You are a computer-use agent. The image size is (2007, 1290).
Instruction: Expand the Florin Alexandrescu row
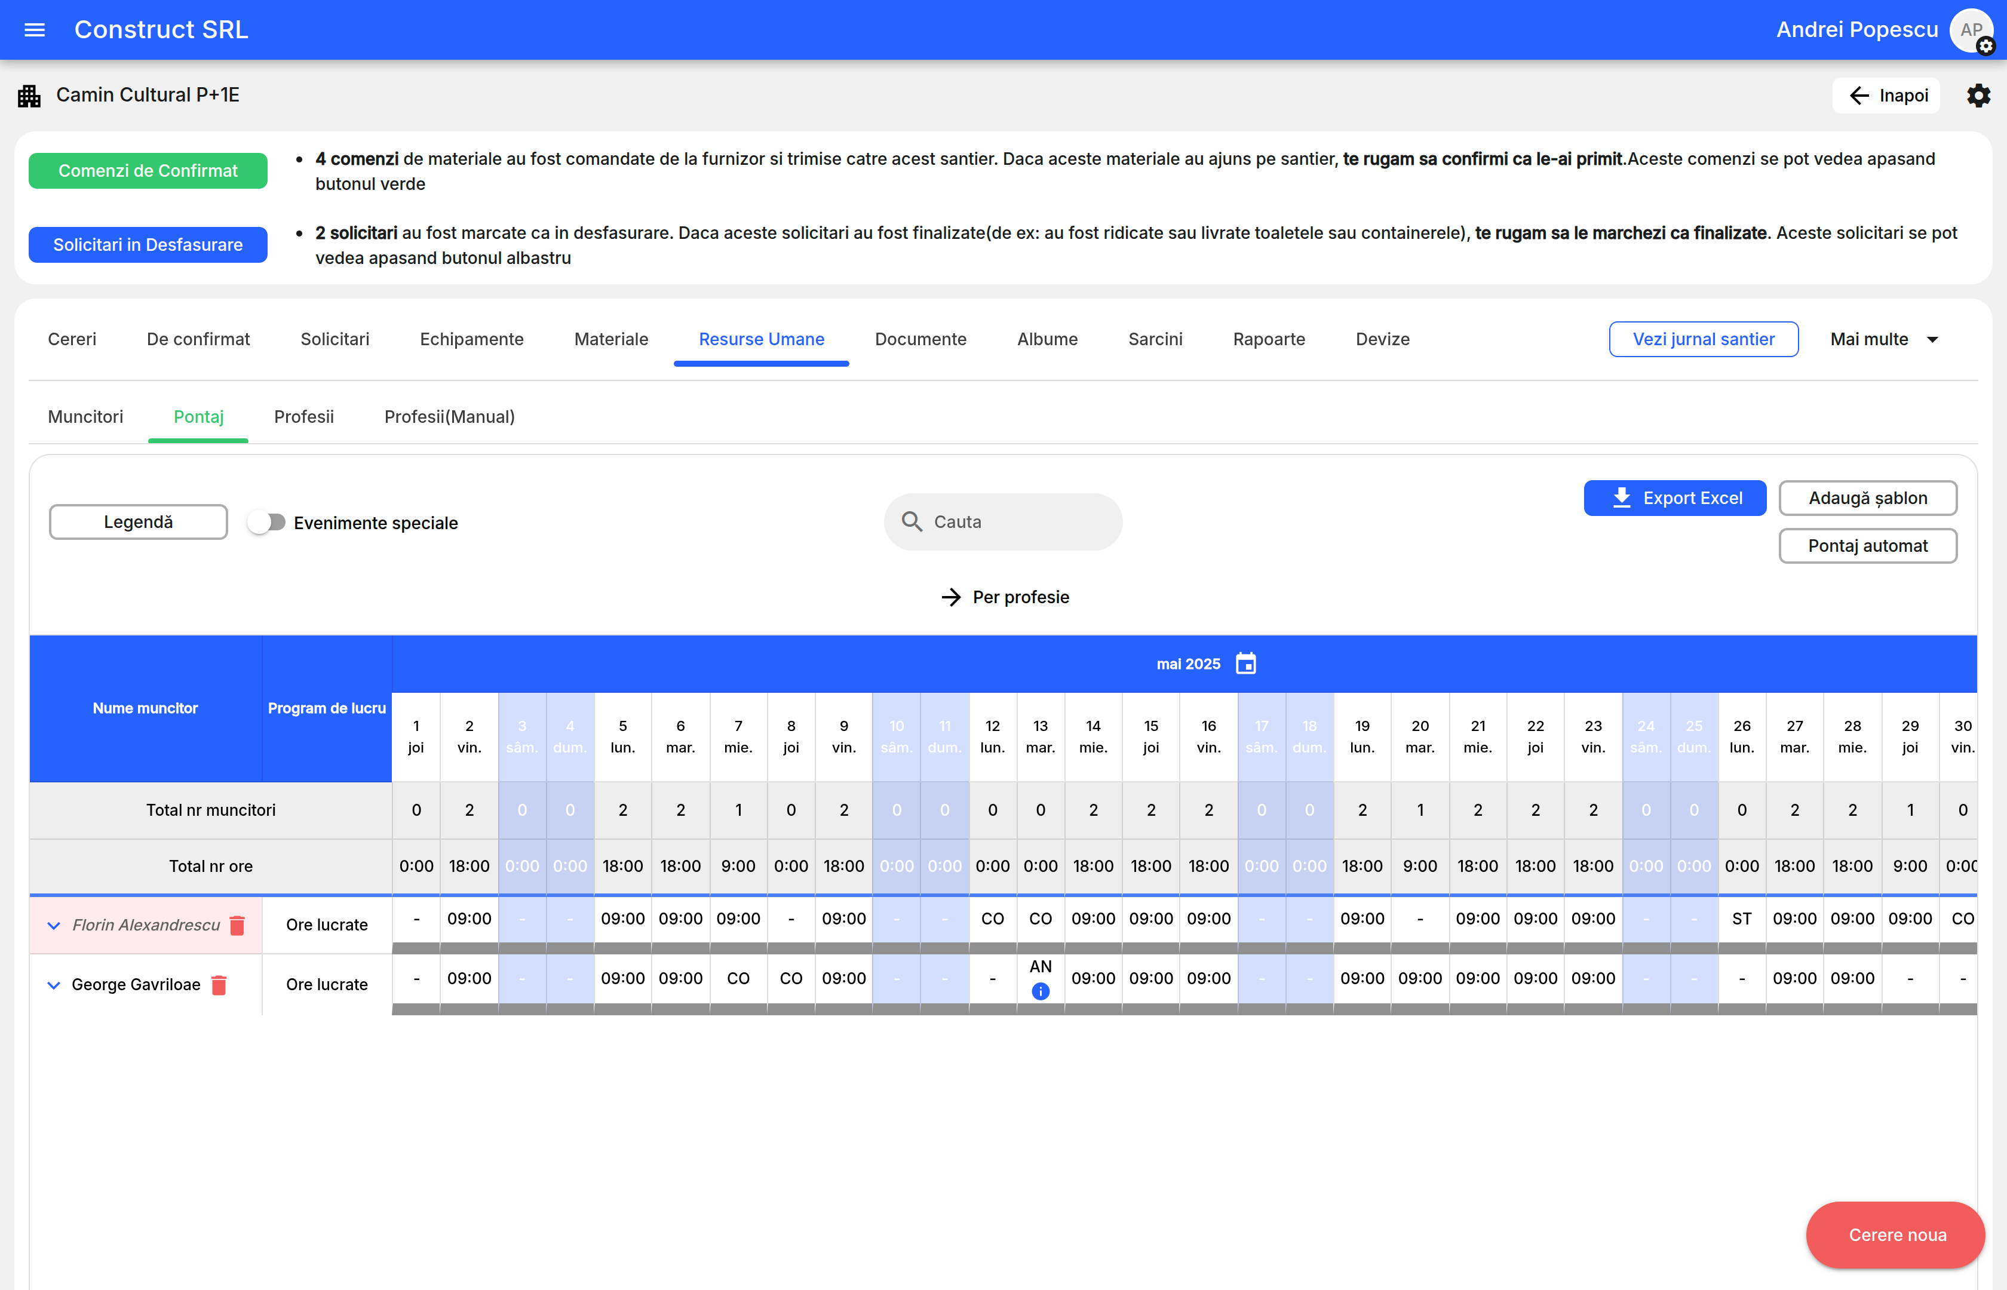point(54,924)
